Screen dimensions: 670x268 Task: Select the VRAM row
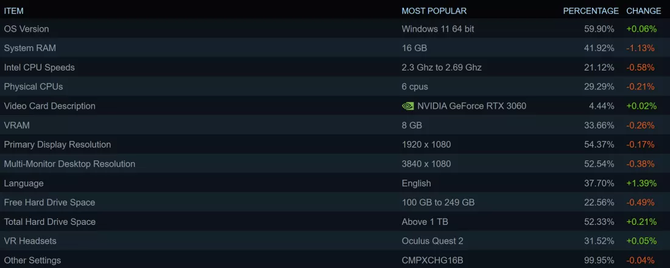tap(335, 125)
